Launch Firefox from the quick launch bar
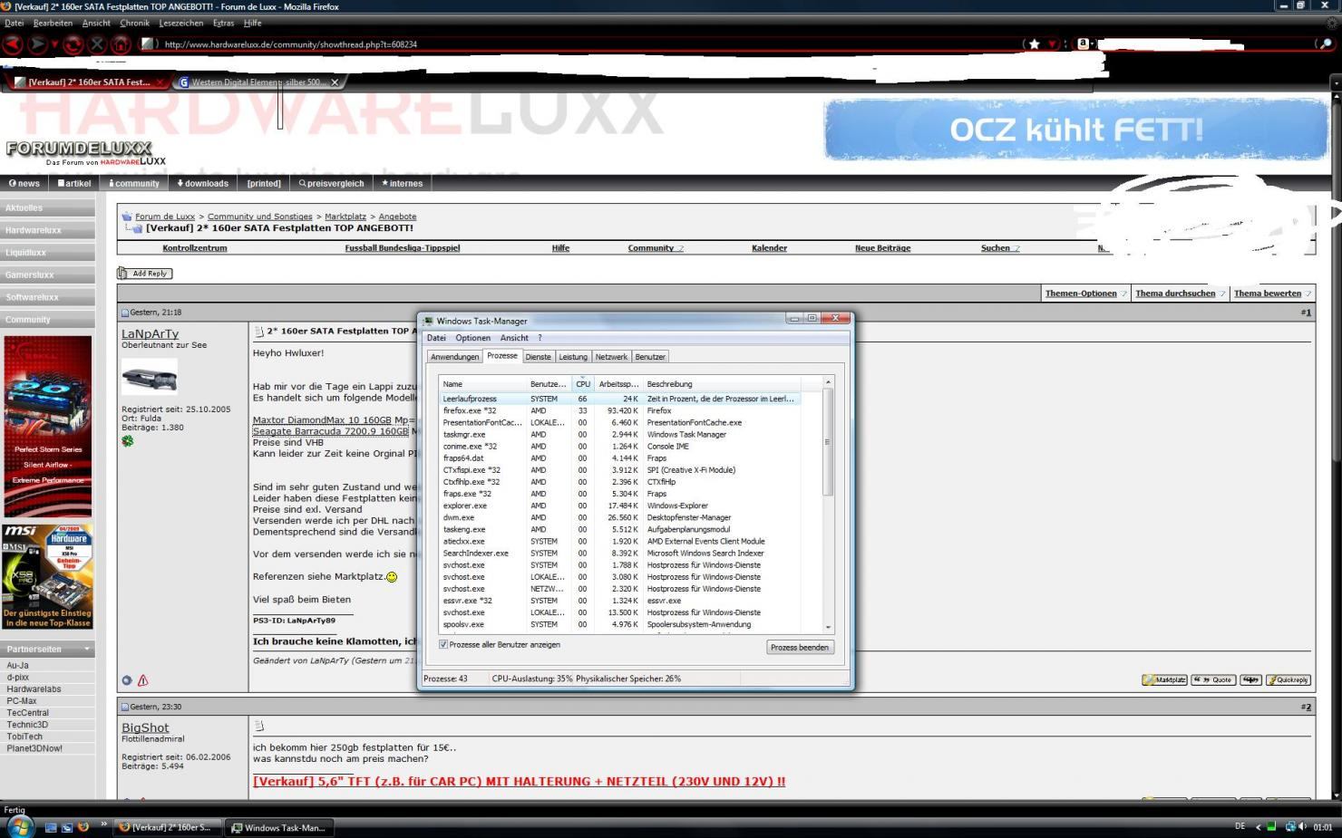This screenshot has width=1342, height=838. pyautogui.click(x=83, y=827)
